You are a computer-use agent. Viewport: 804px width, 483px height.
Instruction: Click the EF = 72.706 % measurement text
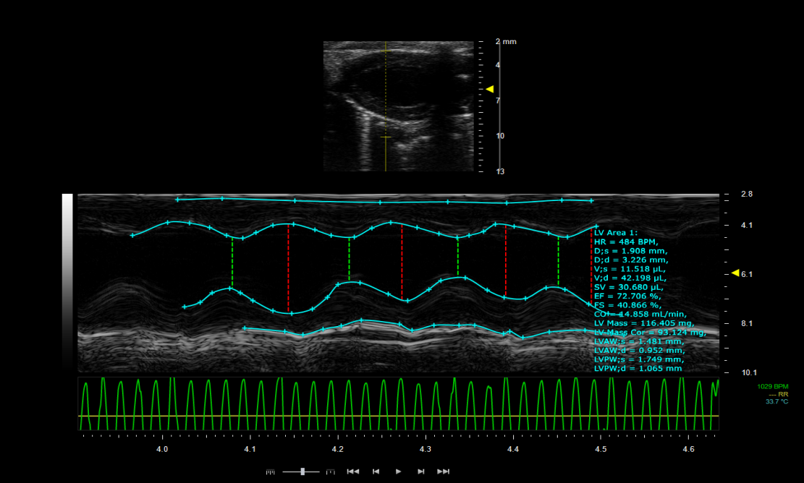pos(627,296)
